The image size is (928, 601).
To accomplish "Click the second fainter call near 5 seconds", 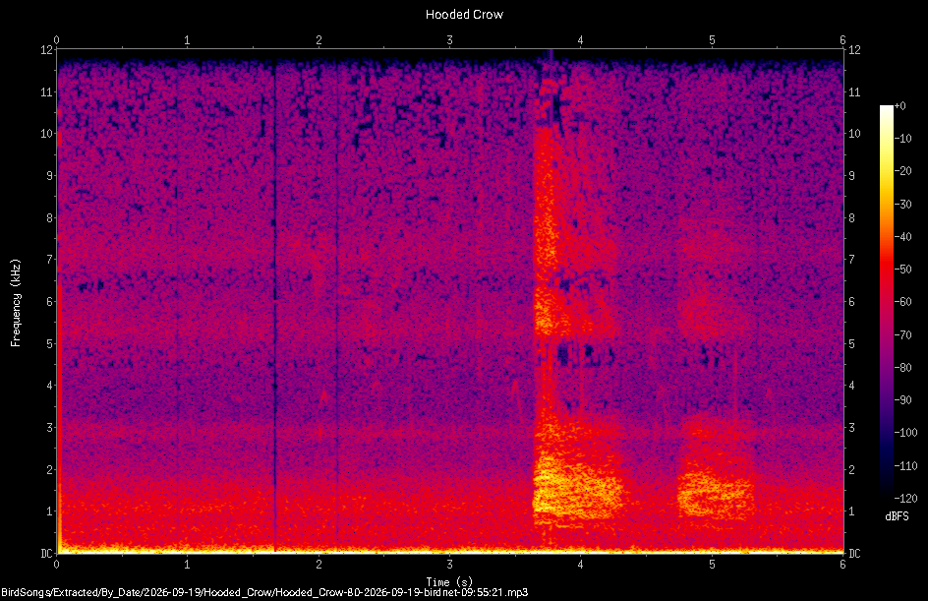I will tap(716, 495).
